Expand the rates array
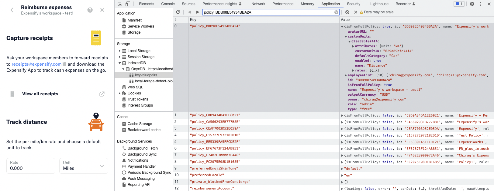 [353, 71]
